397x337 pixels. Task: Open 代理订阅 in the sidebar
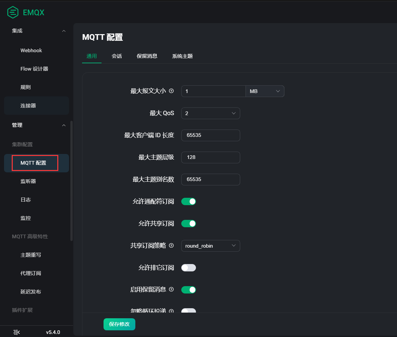click(37, 273)
